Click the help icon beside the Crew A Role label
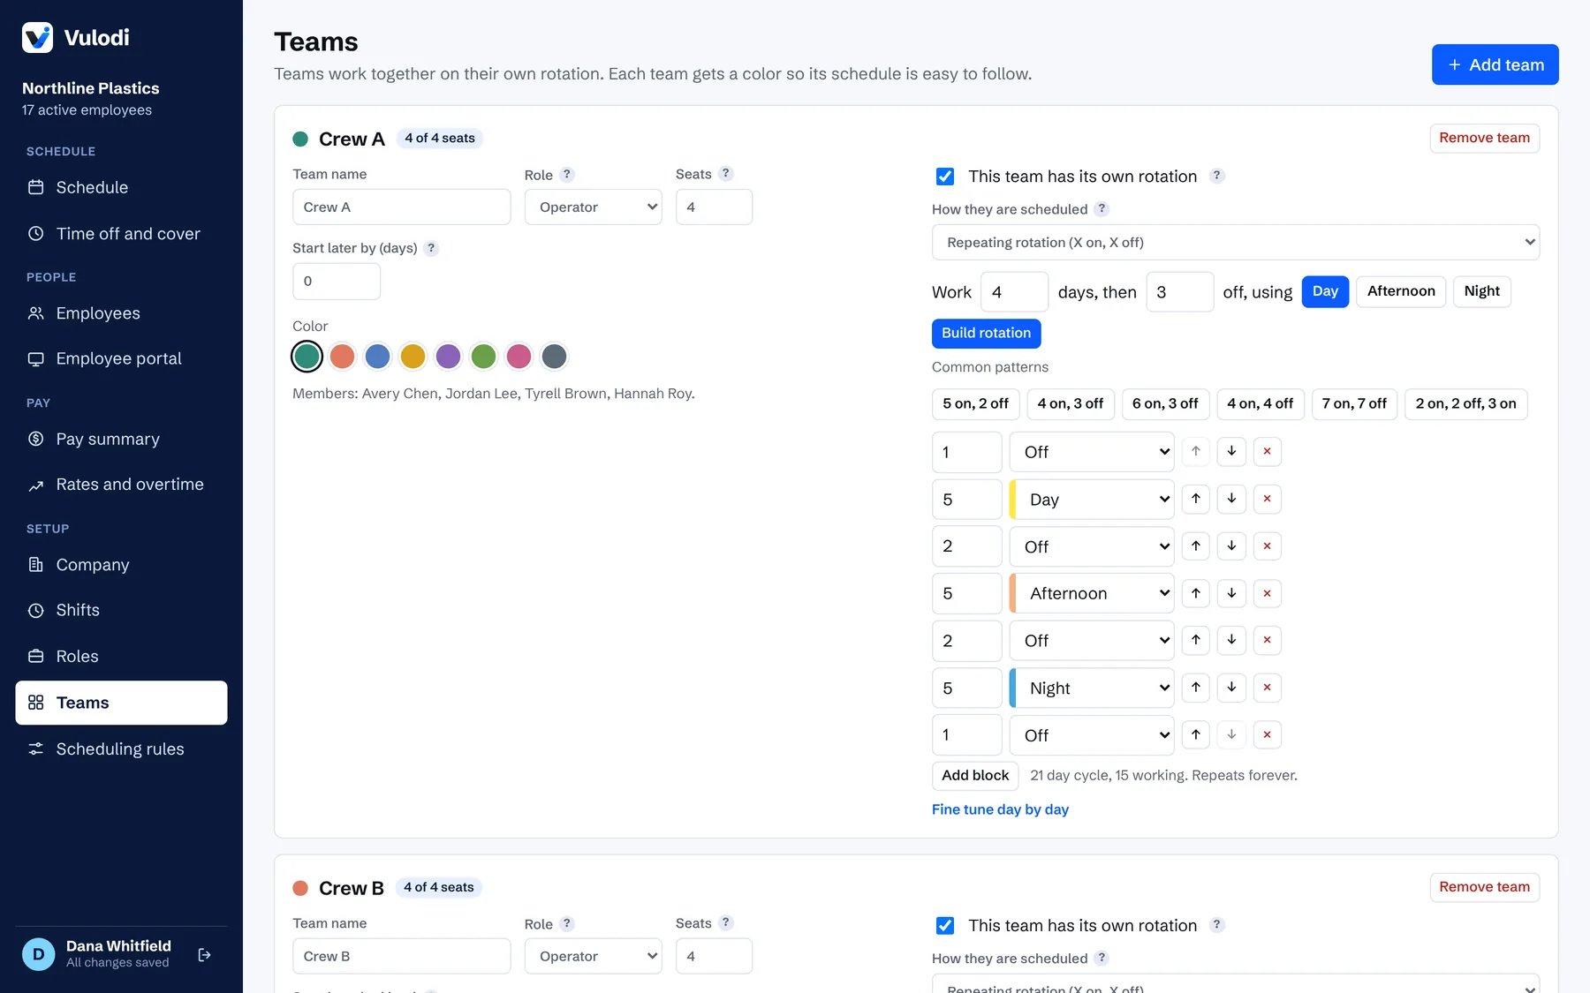The height and width of the screenshot is (993, 1590). pyautogui.click(x=567, y=175)
